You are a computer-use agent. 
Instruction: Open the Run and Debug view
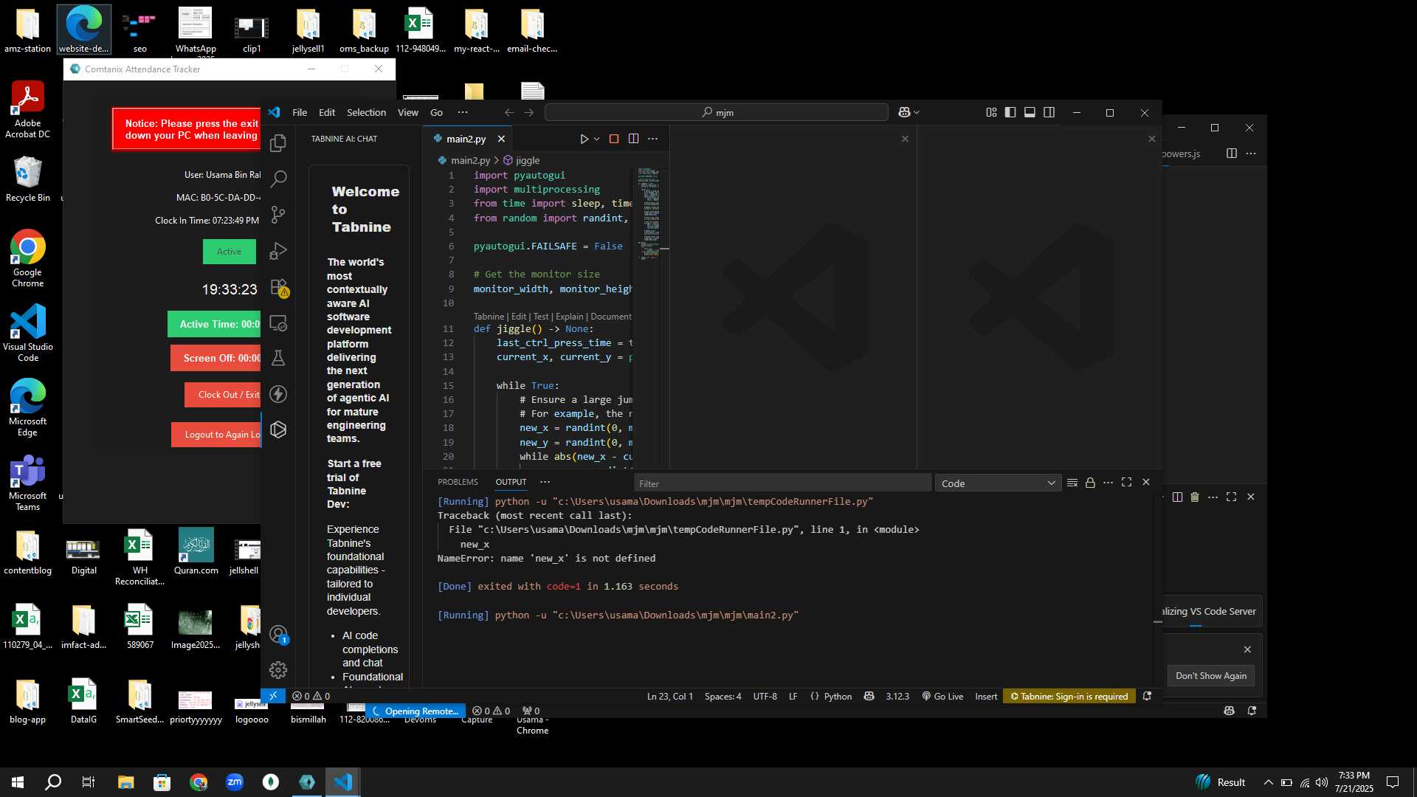click(x=278, y=251)
